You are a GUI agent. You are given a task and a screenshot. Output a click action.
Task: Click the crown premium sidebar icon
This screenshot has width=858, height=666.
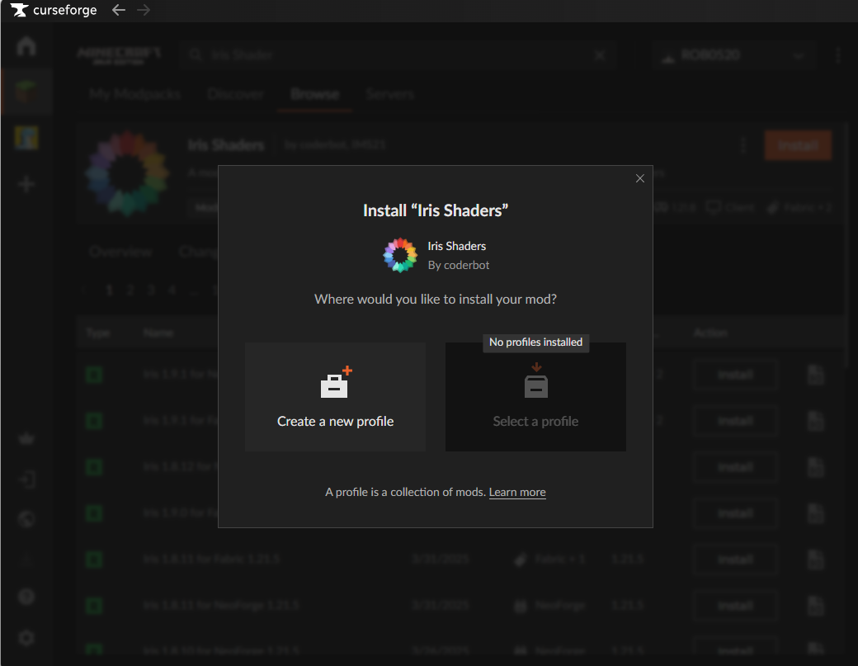pyautogui.click(x=26, y=438)
